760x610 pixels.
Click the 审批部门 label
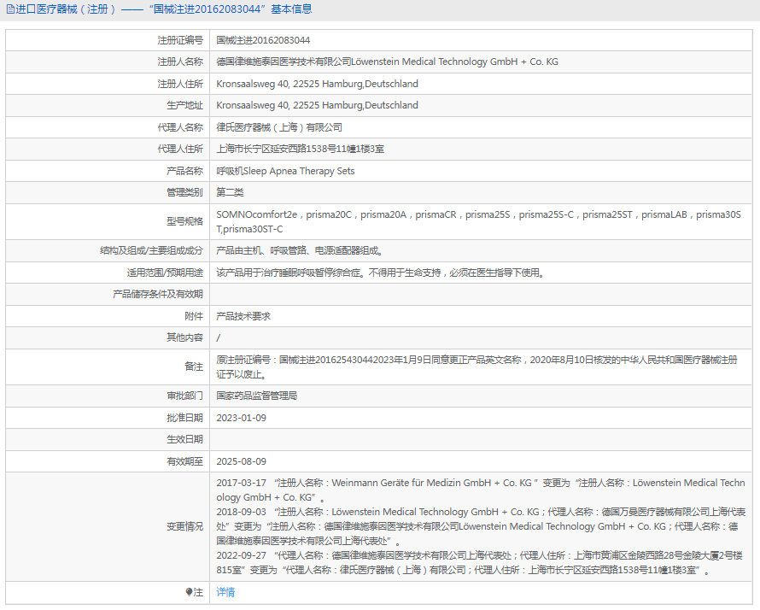(185, 396)
